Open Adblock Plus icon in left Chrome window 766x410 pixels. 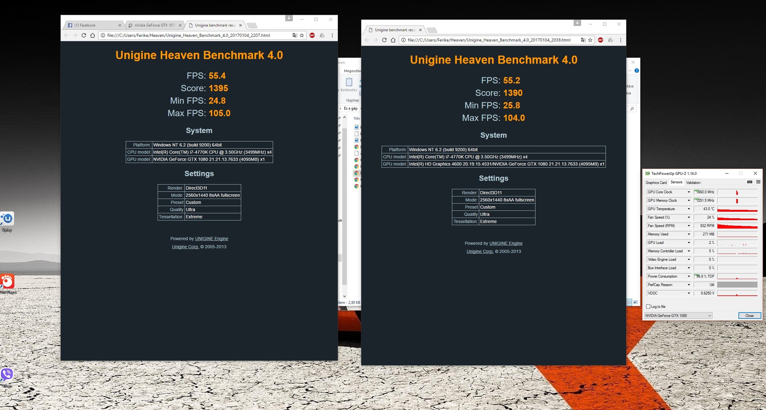tap(312, 35)
